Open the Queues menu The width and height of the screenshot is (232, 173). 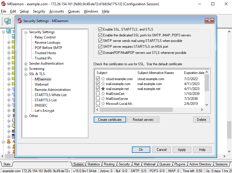pos(74,11)
